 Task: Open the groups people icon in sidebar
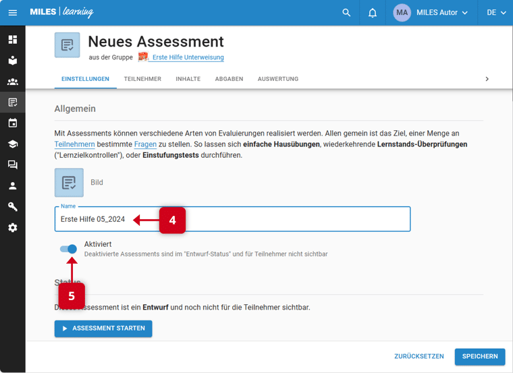click(x=13, y=82)
